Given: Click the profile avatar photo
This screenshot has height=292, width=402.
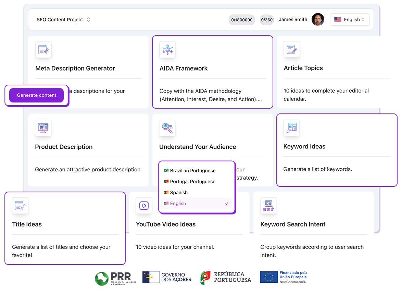Looking at the screenshot, I should [318, 20].
